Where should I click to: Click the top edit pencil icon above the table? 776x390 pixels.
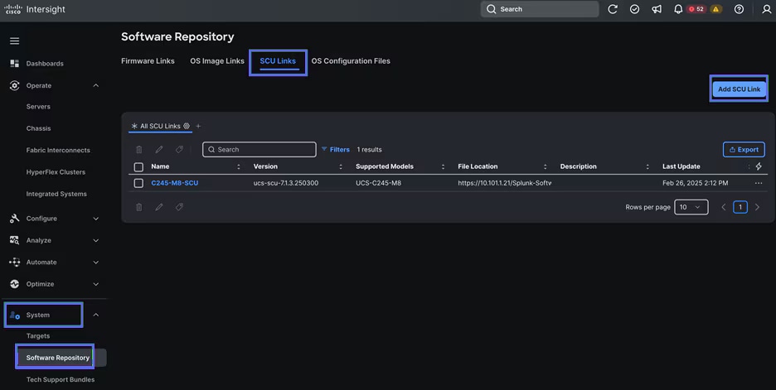point(159,149)
